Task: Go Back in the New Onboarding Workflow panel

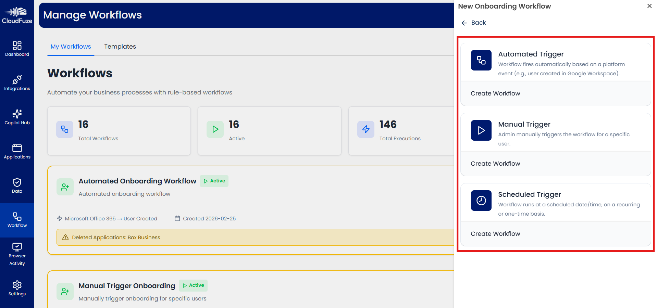Action: click(x=473, y=23)
